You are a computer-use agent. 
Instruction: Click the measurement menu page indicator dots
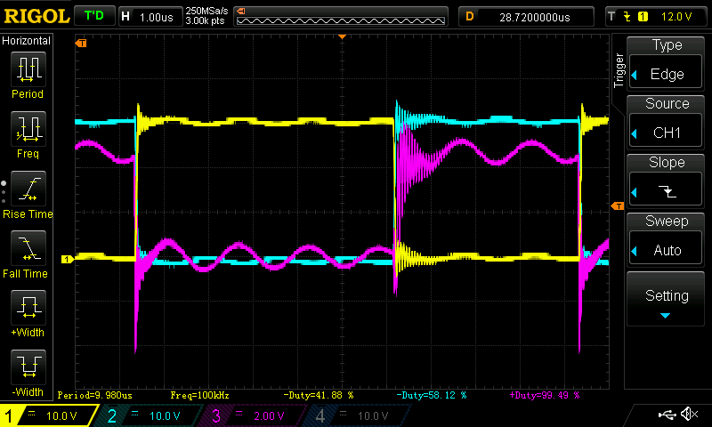click(4, 192)
